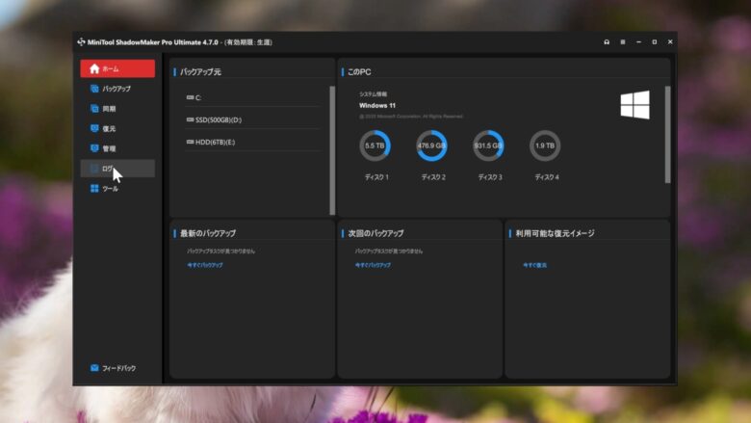Open the 復元 (Restore) sidebar page

coord(117,128)
